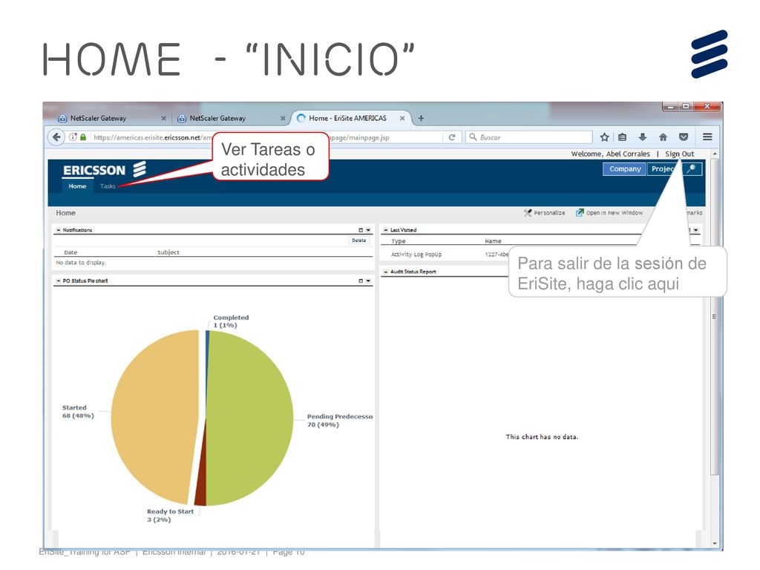Collapse the Notifications panel

pyautogui.click(x=59, y=230)
